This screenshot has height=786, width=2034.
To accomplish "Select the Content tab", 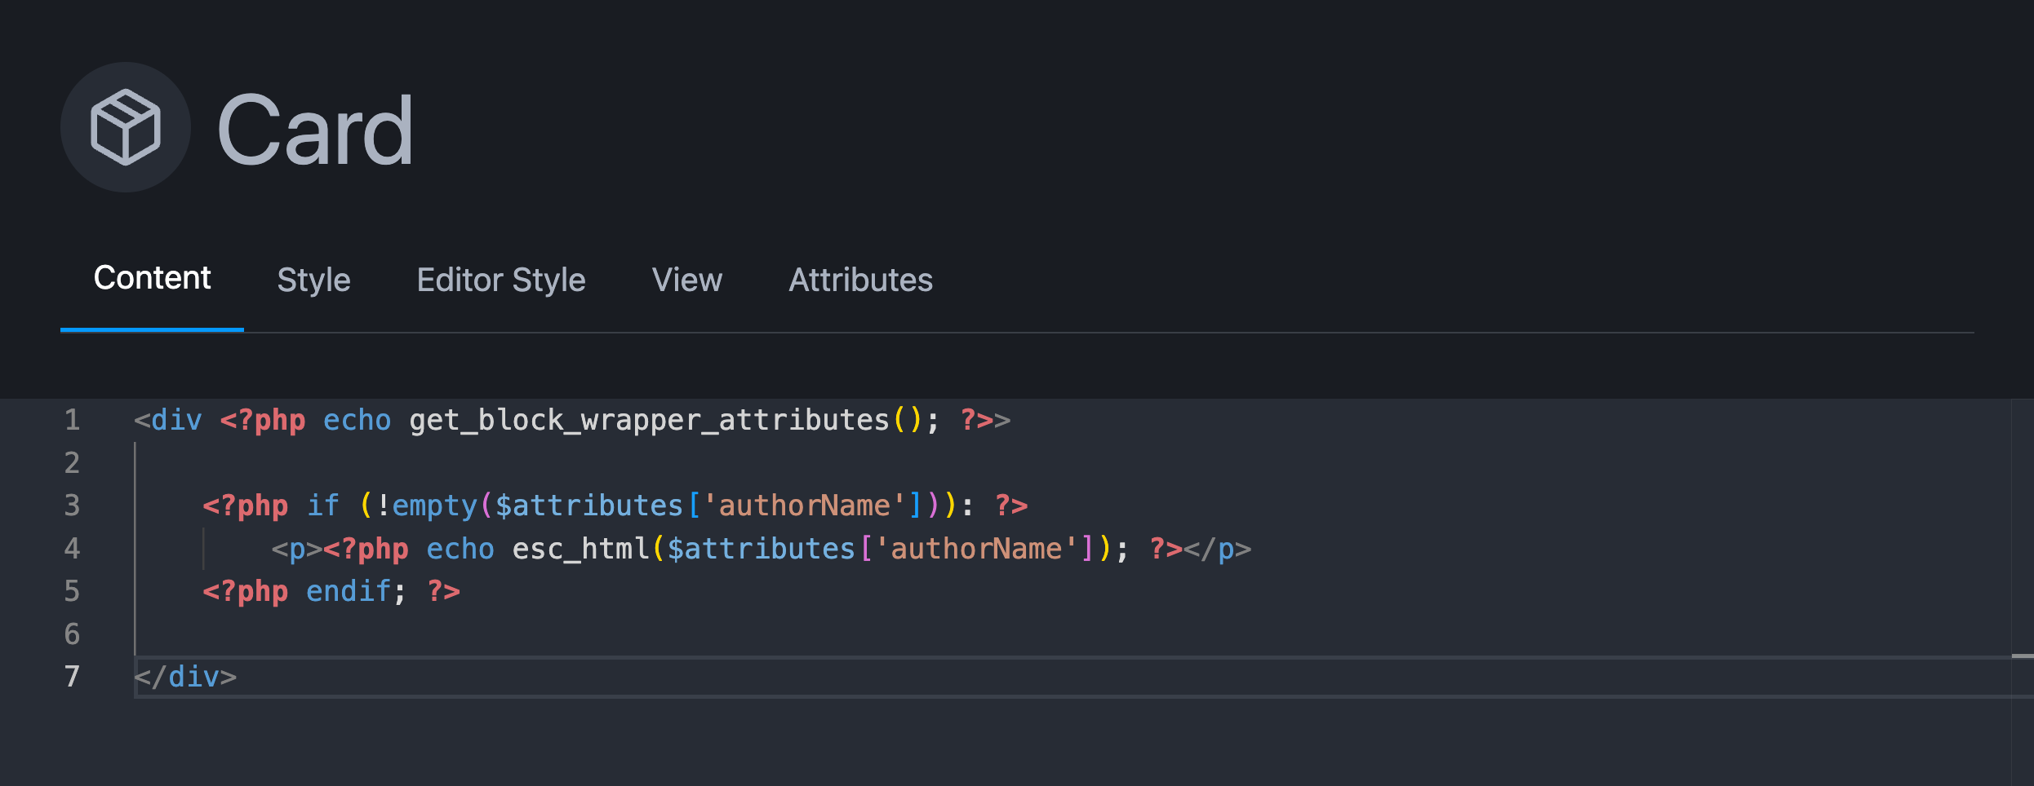I will click(152, 279).
